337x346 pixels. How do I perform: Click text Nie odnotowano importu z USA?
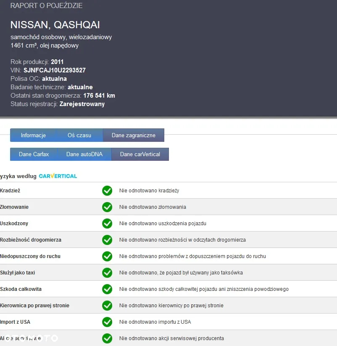pos(155,322)
